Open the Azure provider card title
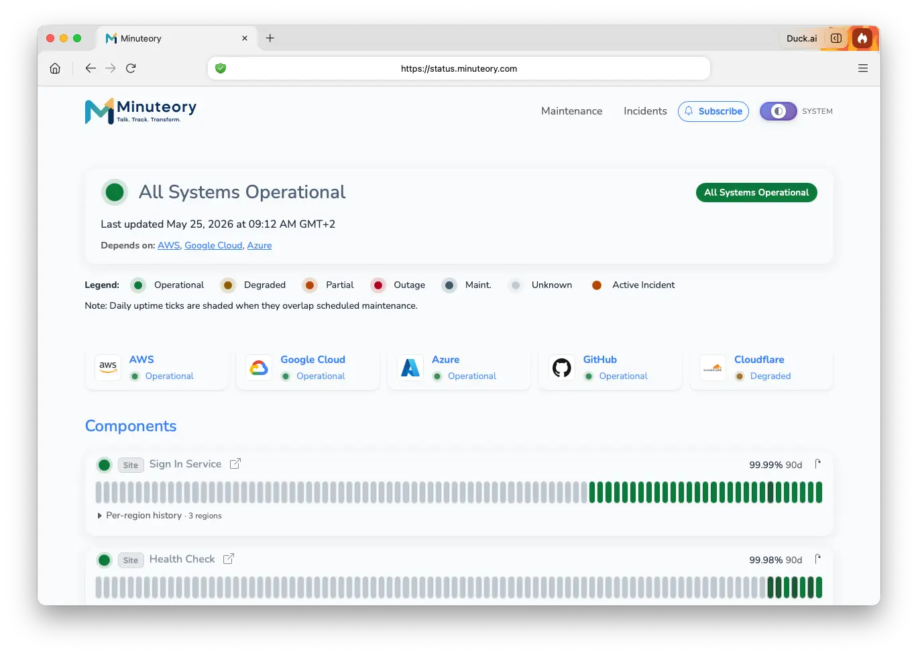Image resolution: width=918 pixels, height=655 pixels. pos(446,360)
